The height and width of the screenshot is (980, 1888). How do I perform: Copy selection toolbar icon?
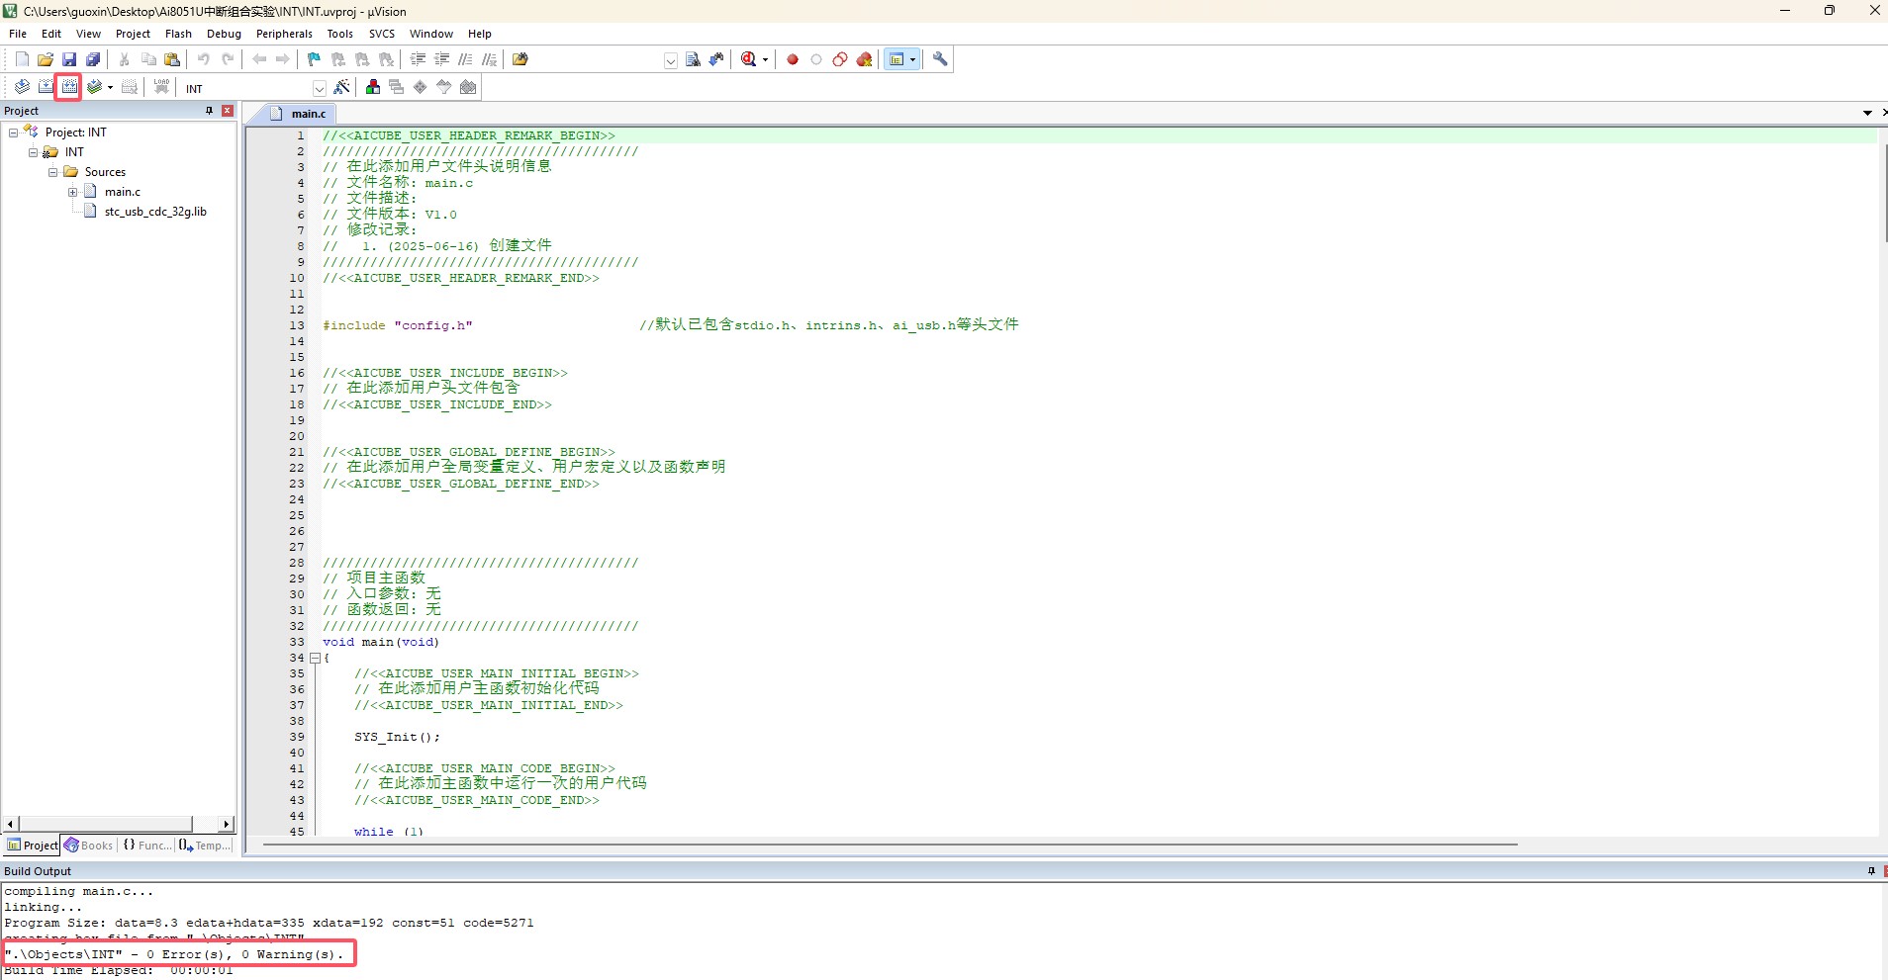(148, 59)
